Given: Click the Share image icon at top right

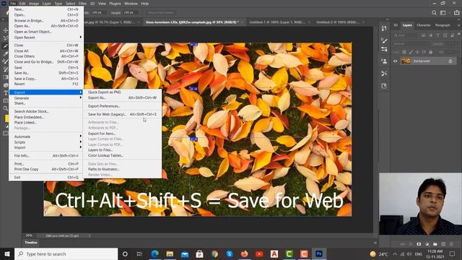Looking at the screenshot, I should tap(456, 13).
